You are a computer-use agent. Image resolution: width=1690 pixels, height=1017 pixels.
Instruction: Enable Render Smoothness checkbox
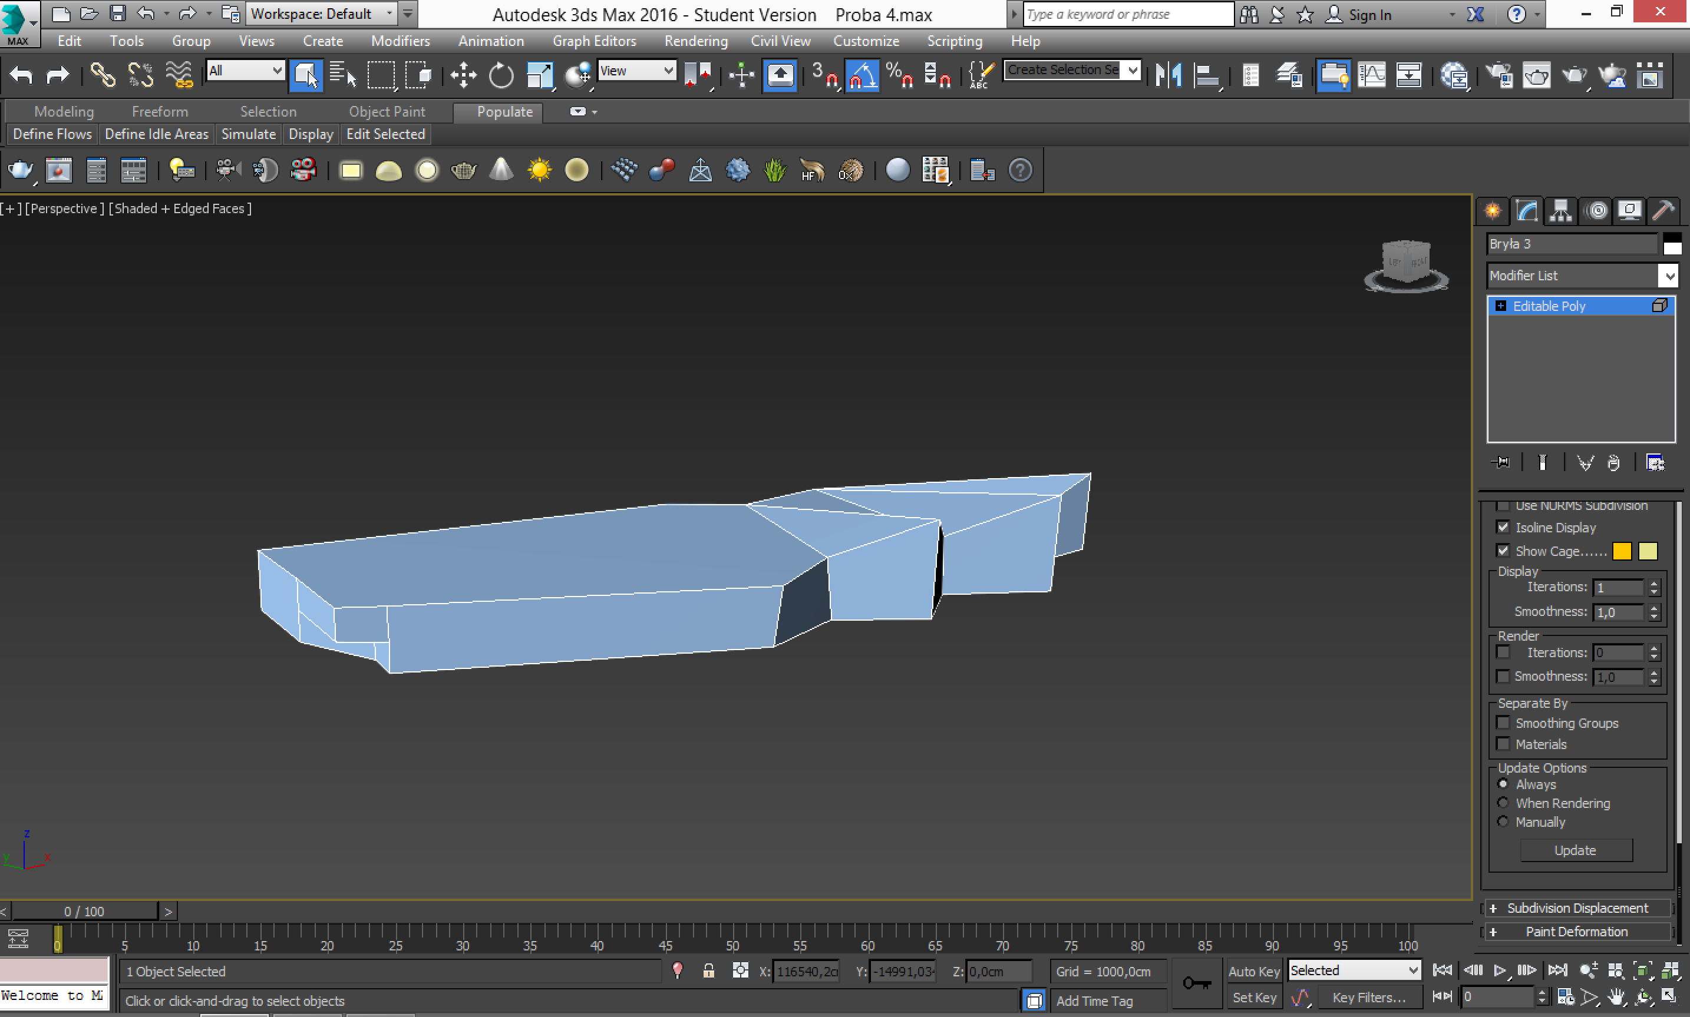point(1503,677)
